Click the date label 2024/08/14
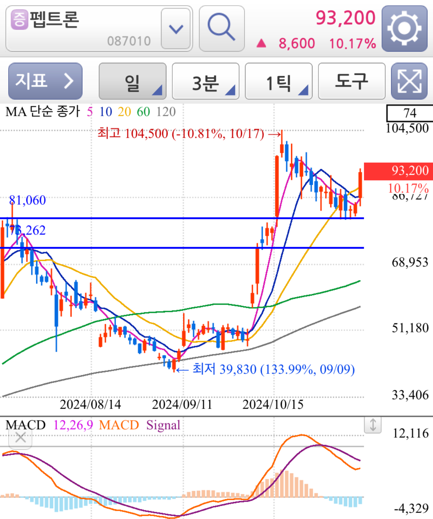 (90, 405)
